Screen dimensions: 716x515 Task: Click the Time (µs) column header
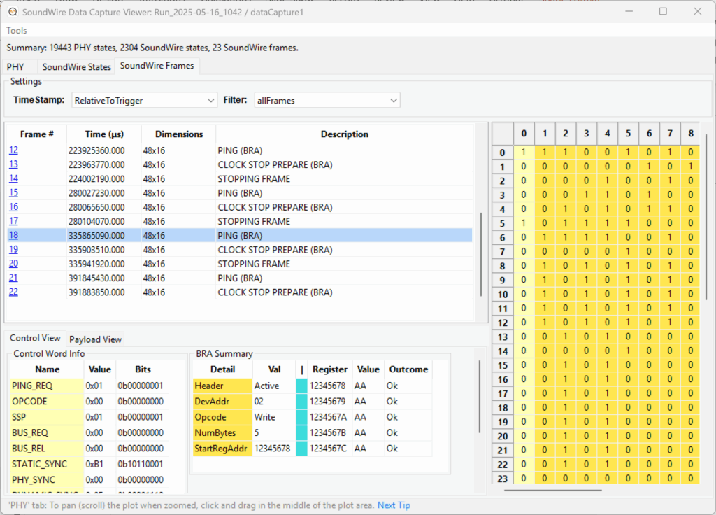tap(104, 134)
